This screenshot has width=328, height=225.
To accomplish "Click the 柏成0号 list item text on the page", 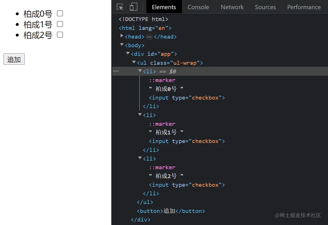I will (38, 14).
